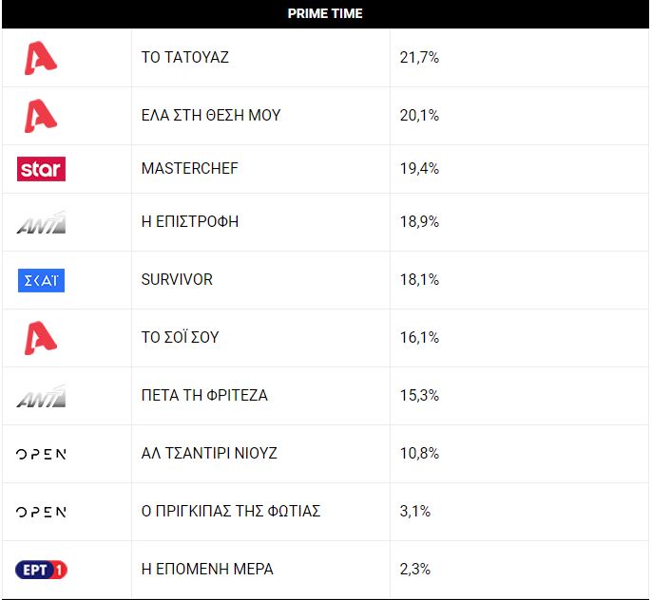
Task: Select the 2,3% rating value
Action: [x=415, y=569]
